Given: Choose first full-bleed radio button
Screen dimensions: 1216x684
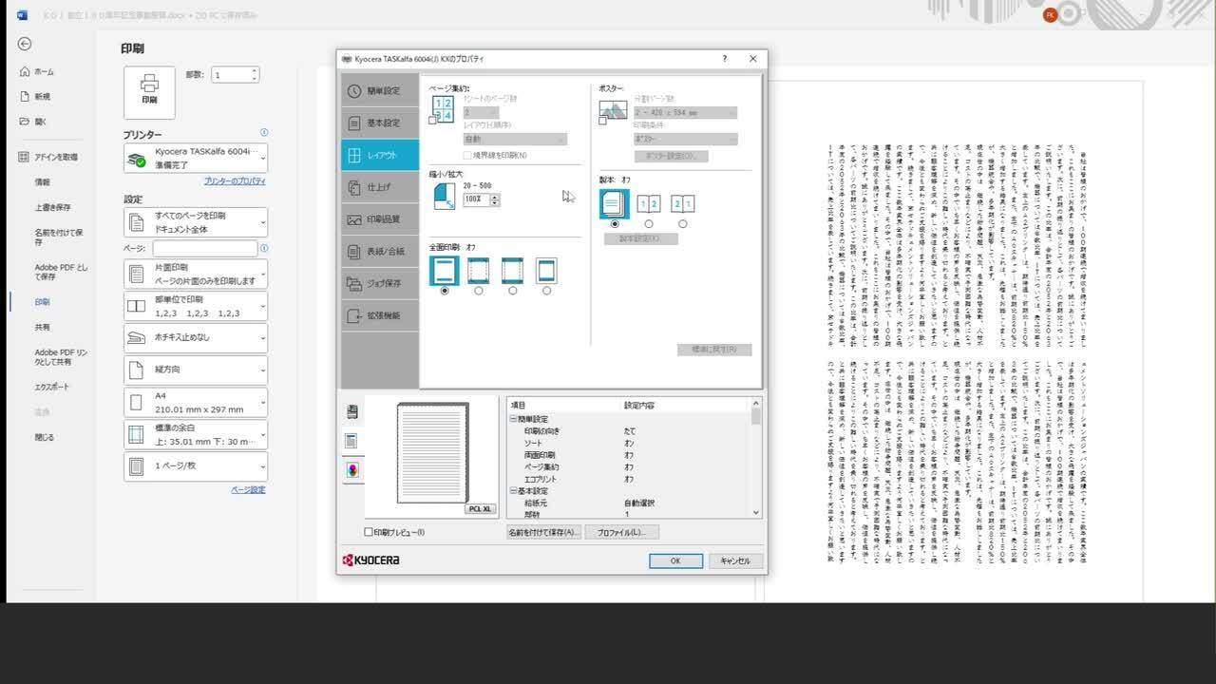Looking at the screenshot, I should pyautogui.click(x=445, y=291).
